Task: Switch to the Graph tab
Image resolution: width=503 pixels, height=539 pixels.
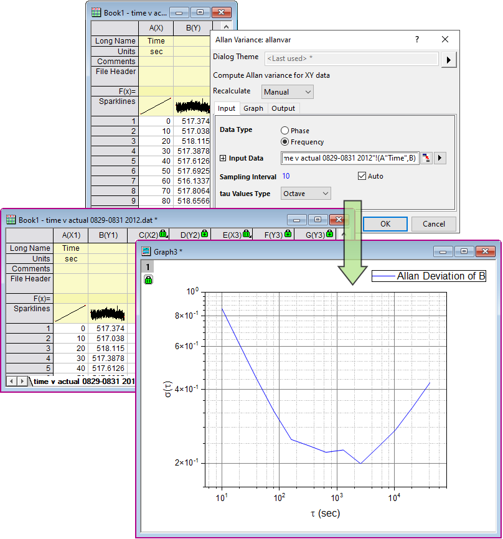Action: [253, 108]
